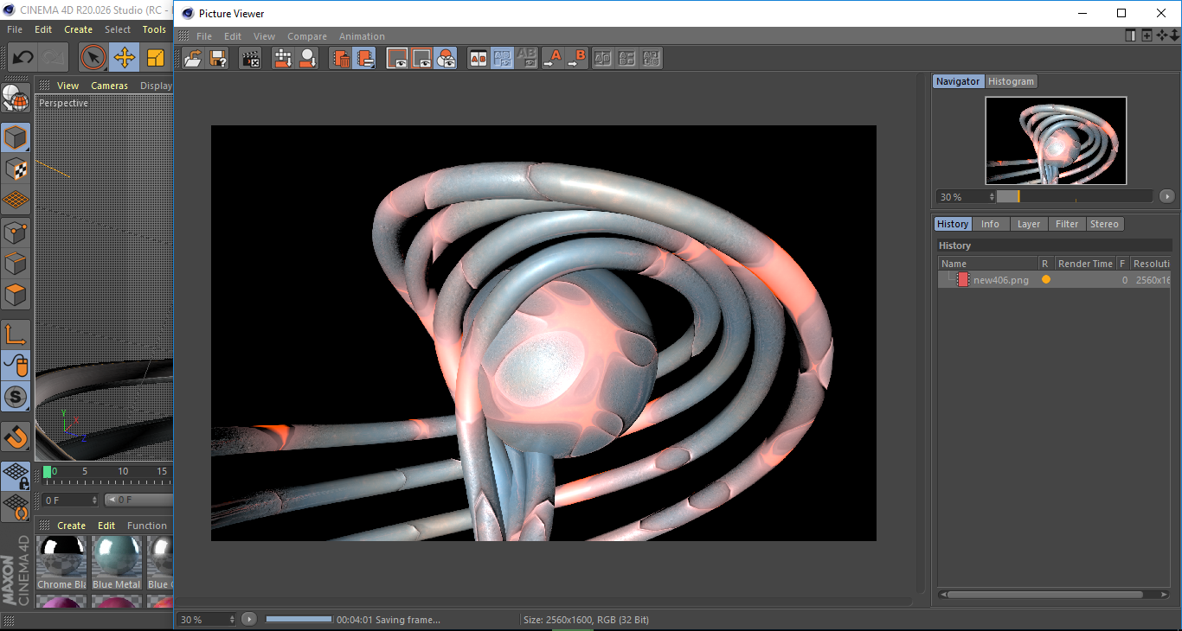Select Model mode cube icon
This screenshot has width=1182, height=631.
coord(16,137)
